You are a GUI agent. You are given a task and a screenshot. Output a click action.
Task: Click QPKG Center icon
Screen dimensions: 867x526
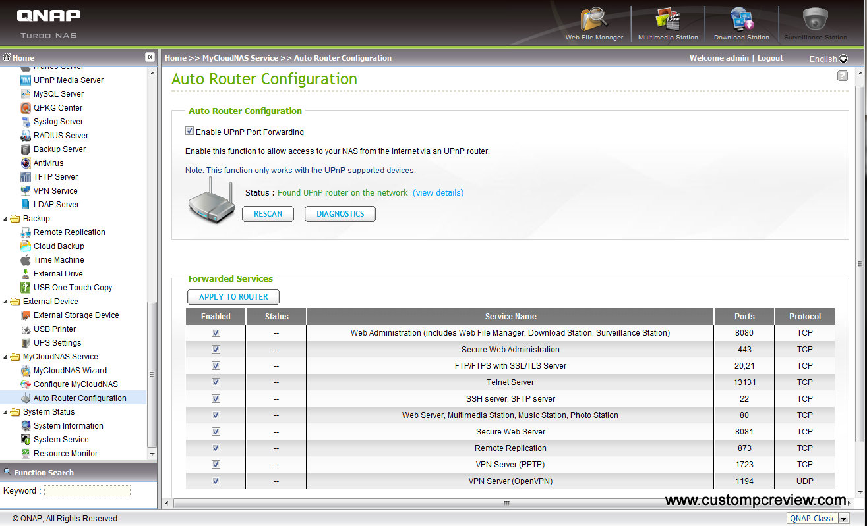coord(26,107)
